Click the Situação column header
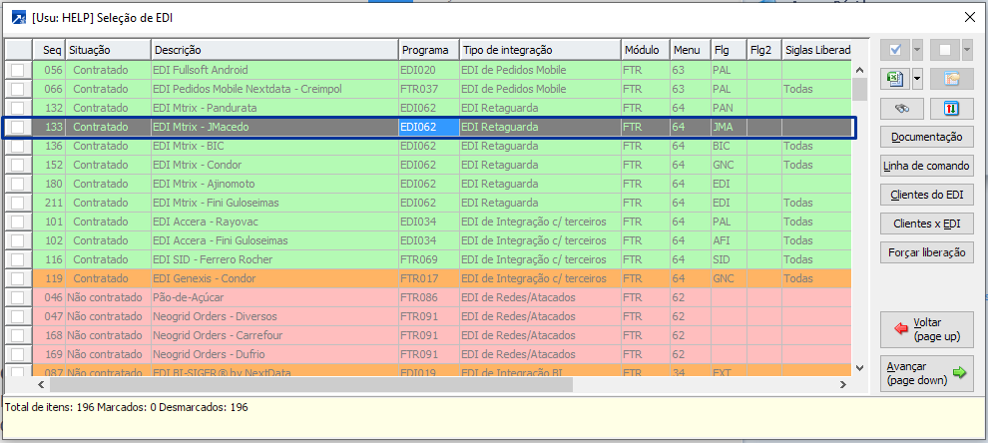 (x=108, y=50)
